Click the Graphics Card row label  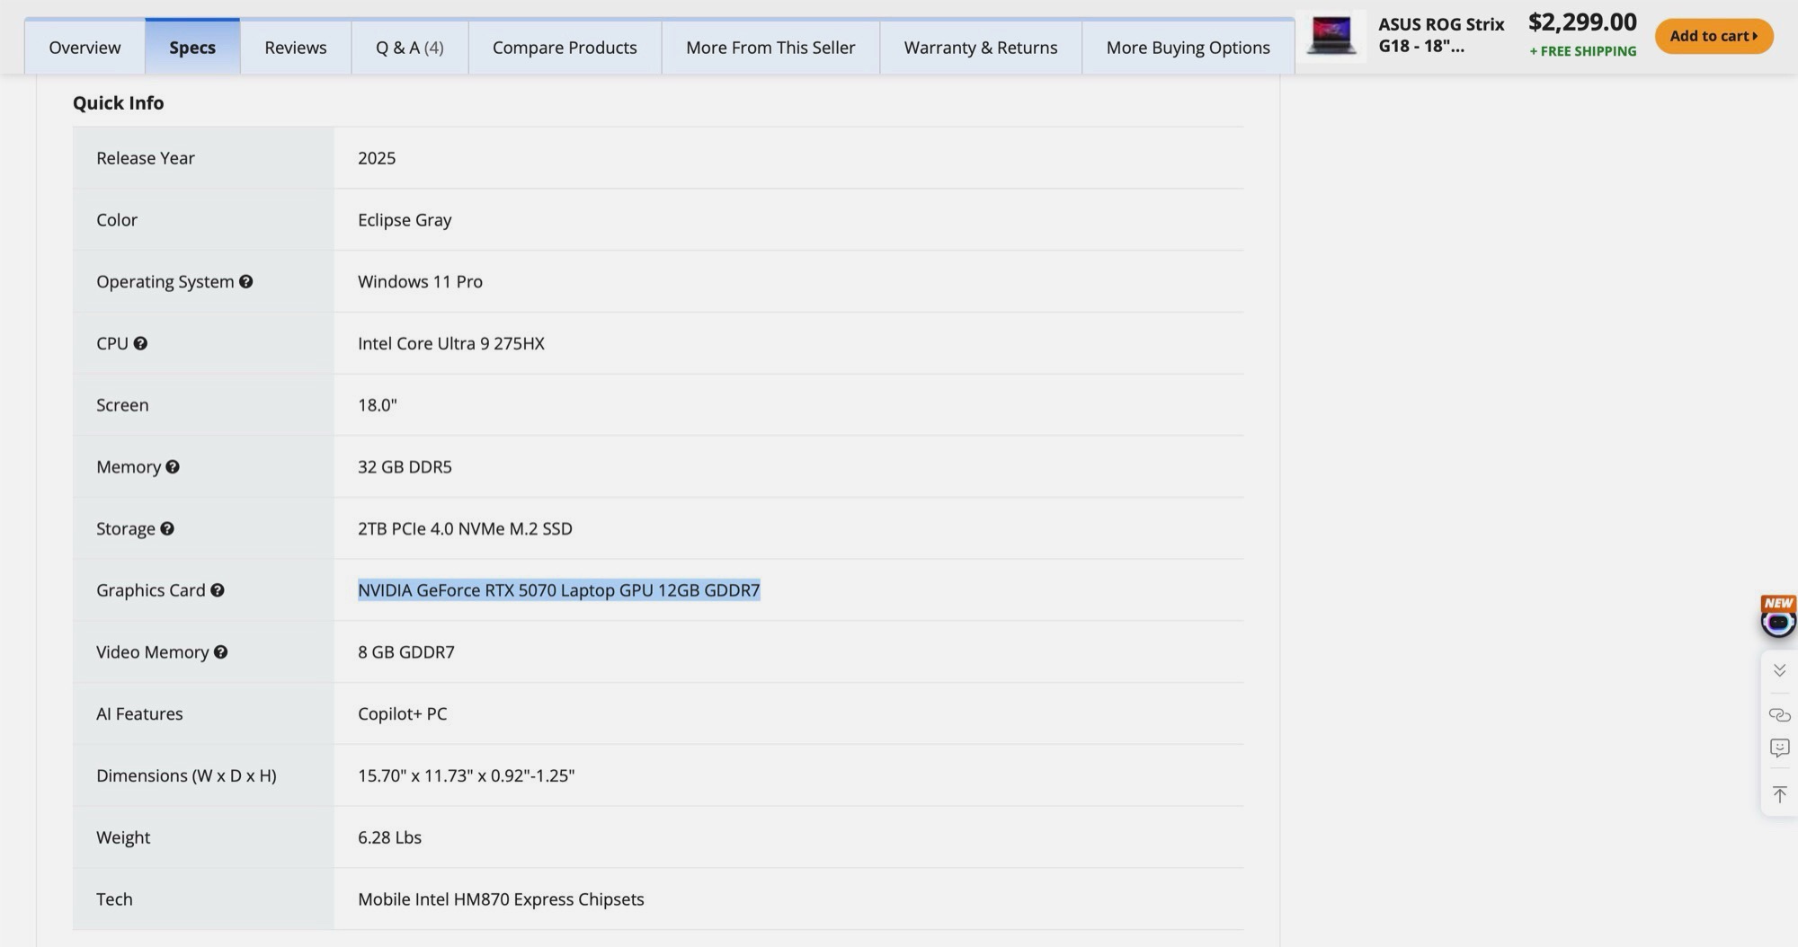click(x=151, y=590)
